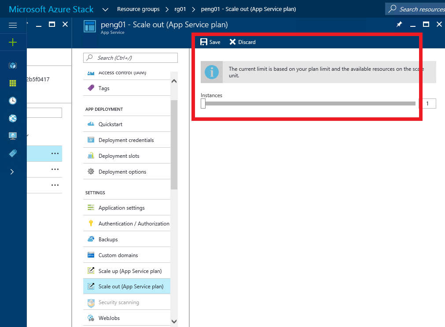
Task: Click the info icon in limit notice
Action: click(212, 72)
